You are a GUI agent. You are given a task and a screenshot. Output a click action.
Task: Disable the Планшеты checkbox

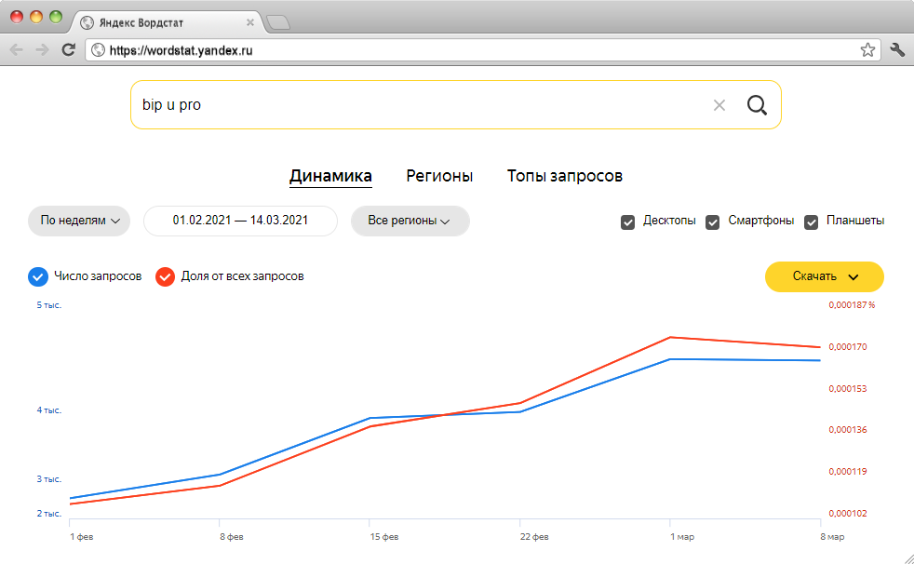[x=812, y=222]
